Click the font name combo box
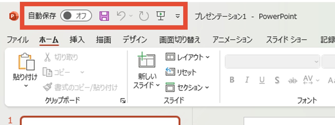 pos(272,61)
